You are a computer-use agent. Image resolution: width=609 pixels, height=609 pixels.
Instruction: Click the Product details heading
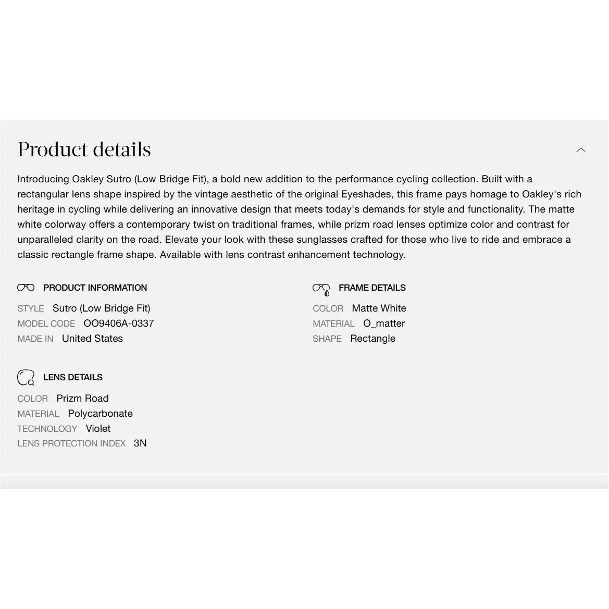tap(84, 150)
